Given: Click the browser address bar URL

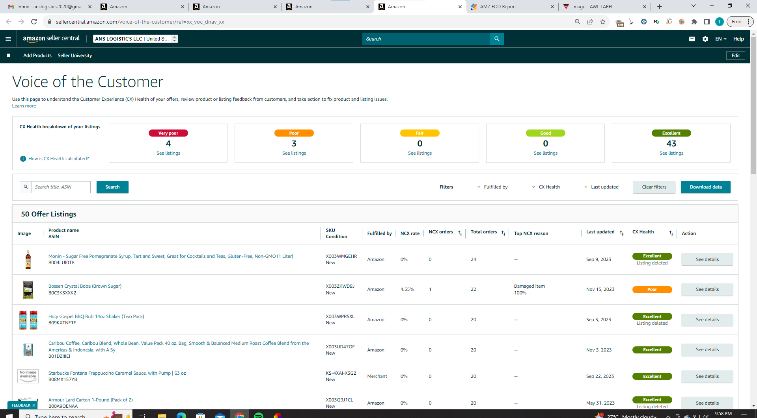Looking at the screenshot, I should coord(140,22).
